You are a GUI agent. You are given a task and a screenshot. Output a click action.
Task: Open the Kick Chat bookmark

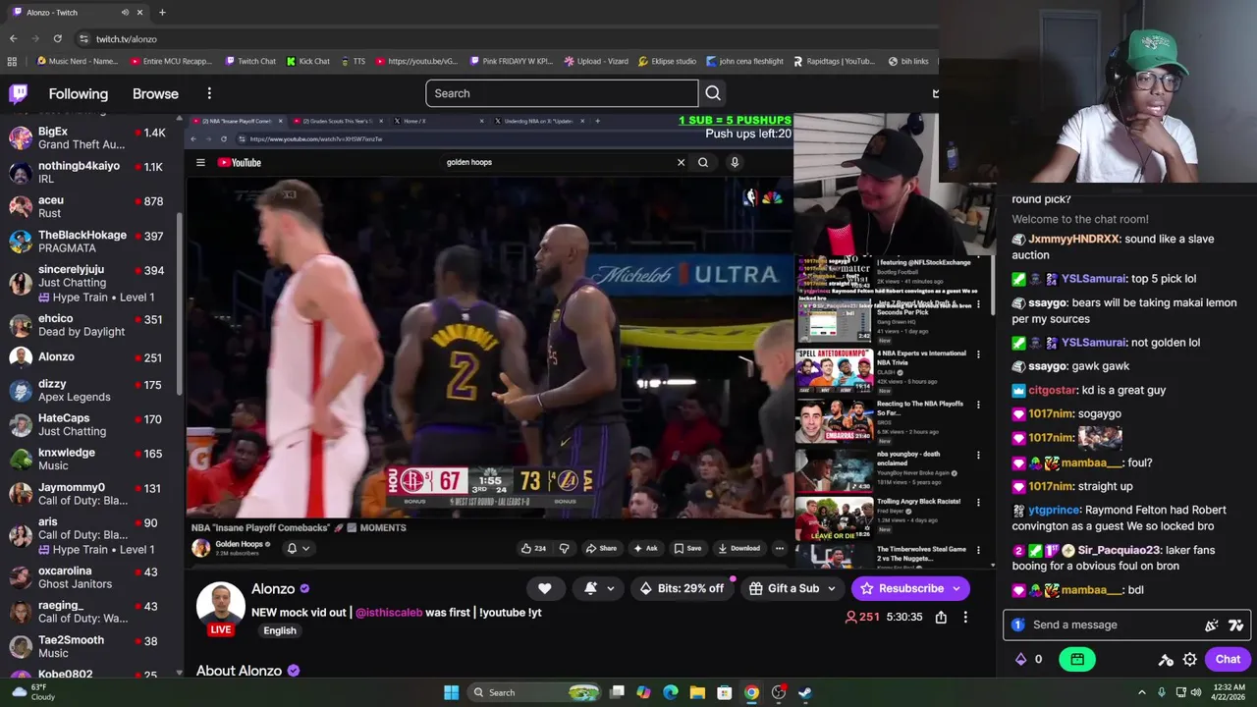[x=307, y=62]
